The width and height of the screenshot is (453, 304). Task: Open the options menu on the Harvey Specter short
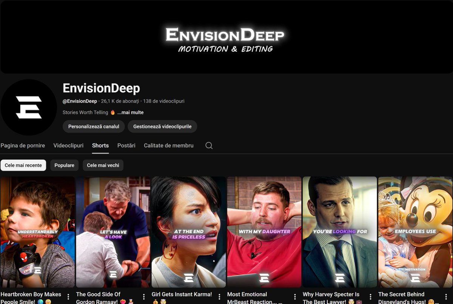pos(371,296)
